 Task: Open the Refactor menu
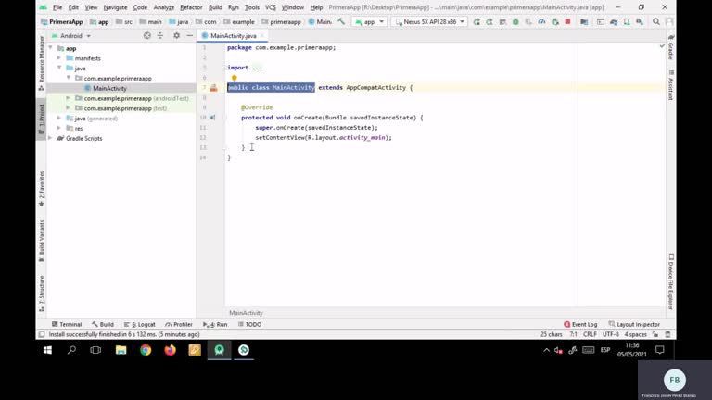point(191,7)
